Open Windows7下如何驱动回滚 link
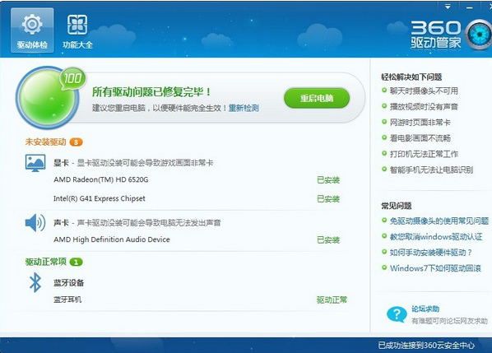Image resolution: width=492 pixels, height=353 pixels. pos(435,268)
